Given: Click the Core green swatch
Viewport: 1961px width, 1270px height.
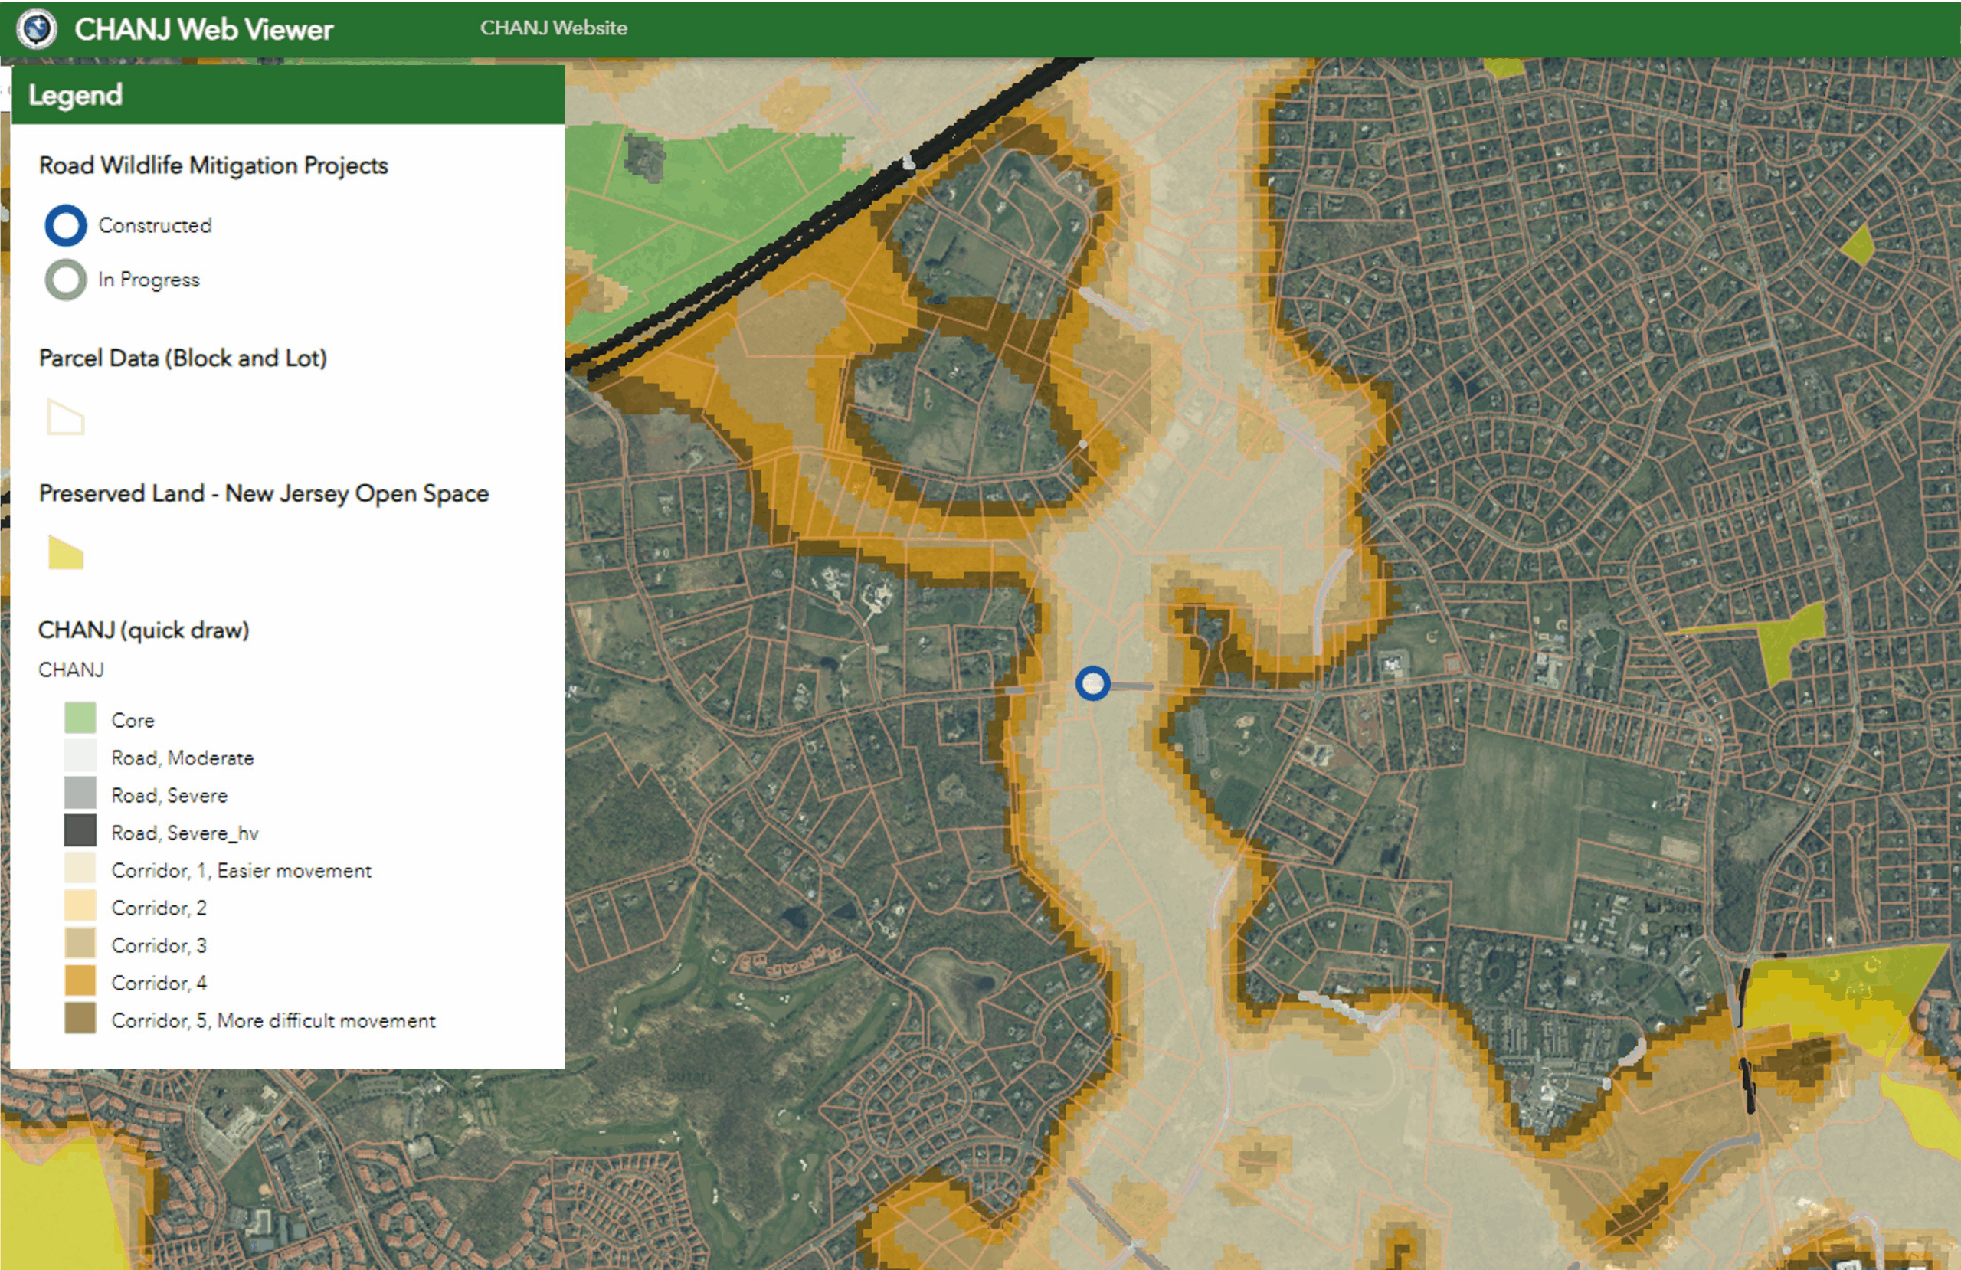Looking at the screenshot, I should 80,718.
